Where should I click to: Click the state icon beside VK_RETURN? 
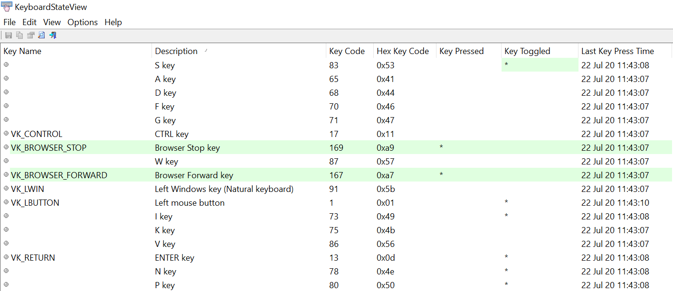click(5, 257)
